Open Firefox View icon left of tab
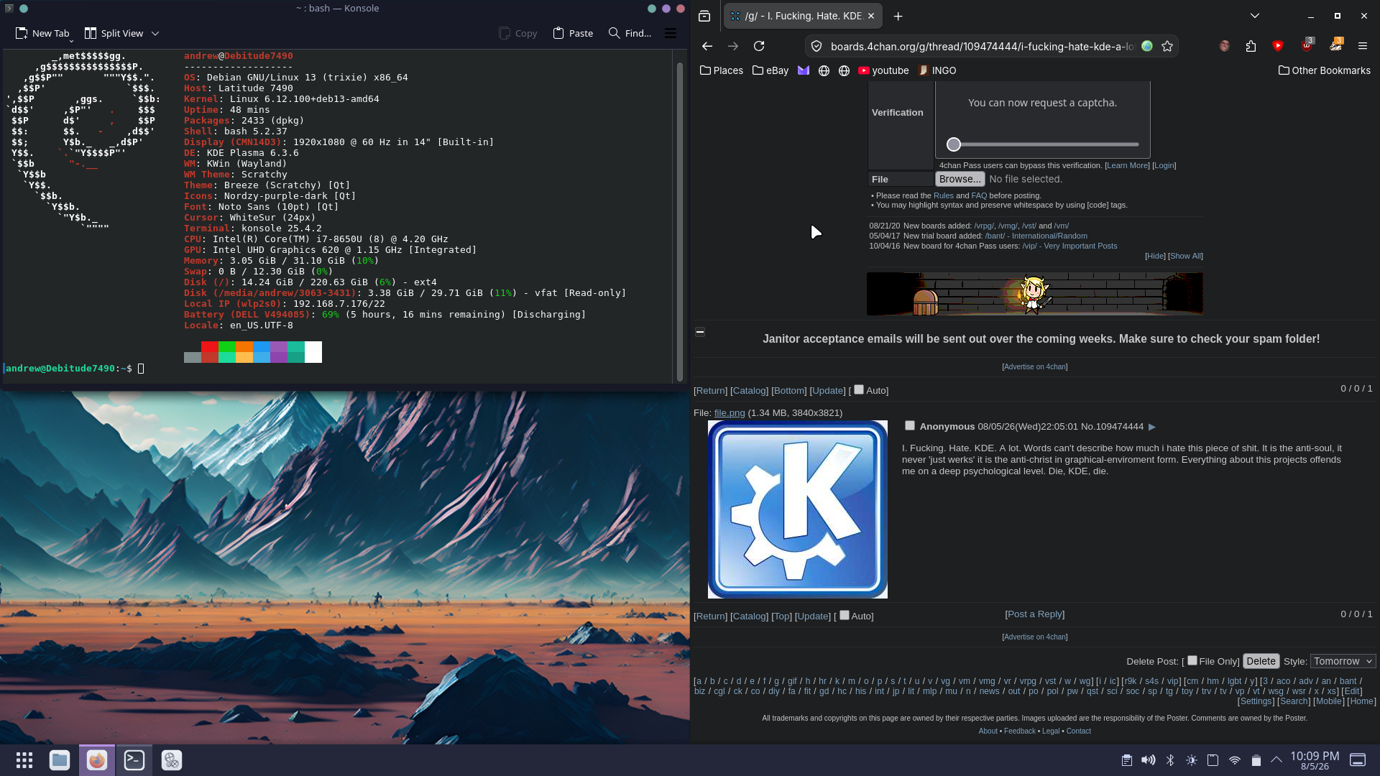The width and height of the screenshot is (1380, 776). coord(704,16)
